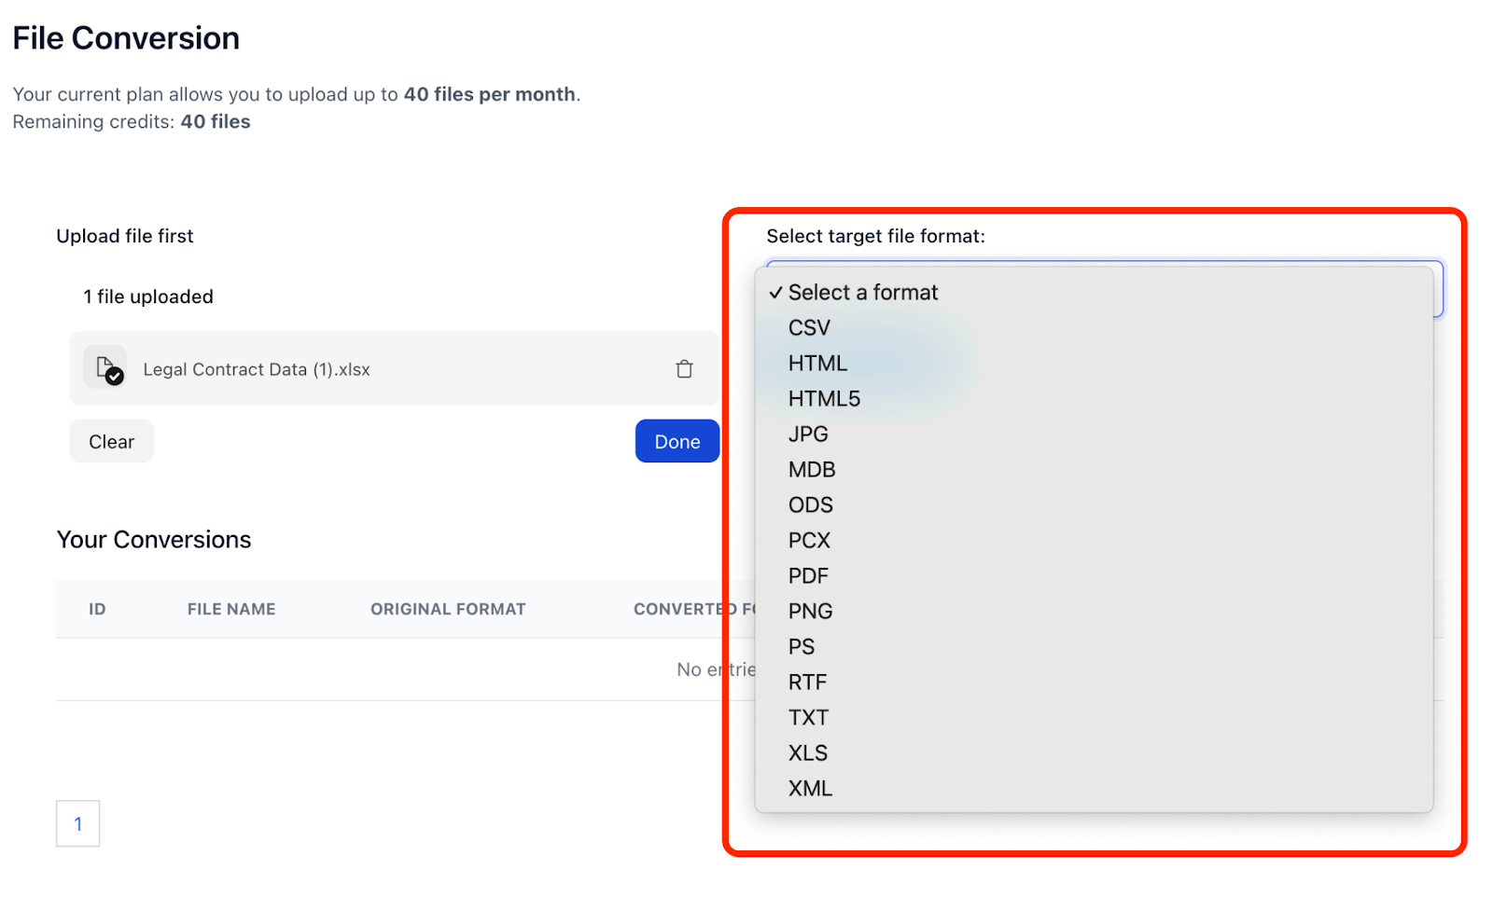Select HTML as target format
The height and width of the screenshot is (924, 1493).
click(817, 364)
